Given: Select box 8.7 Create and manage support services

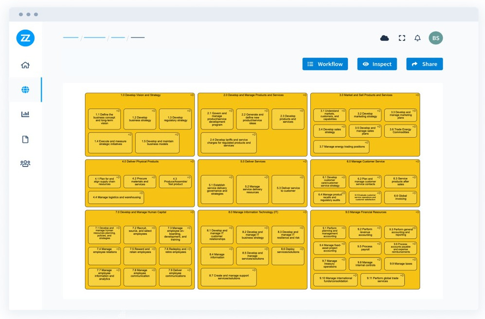Looking at the screenshot, I should pyautogui.click(x=229, y=277).
